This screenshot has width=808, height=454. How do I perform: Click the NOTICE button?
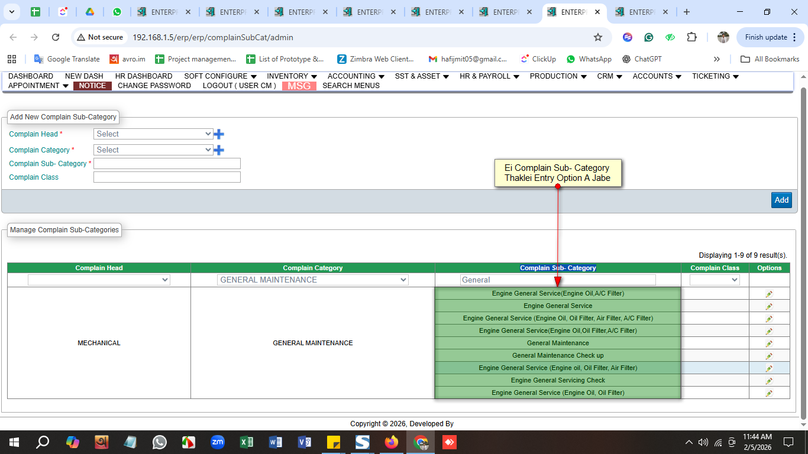coord(92,86)
